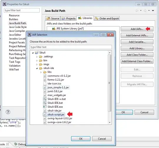Collapse the sikuli-ide folder node

(x=37, y=68)
